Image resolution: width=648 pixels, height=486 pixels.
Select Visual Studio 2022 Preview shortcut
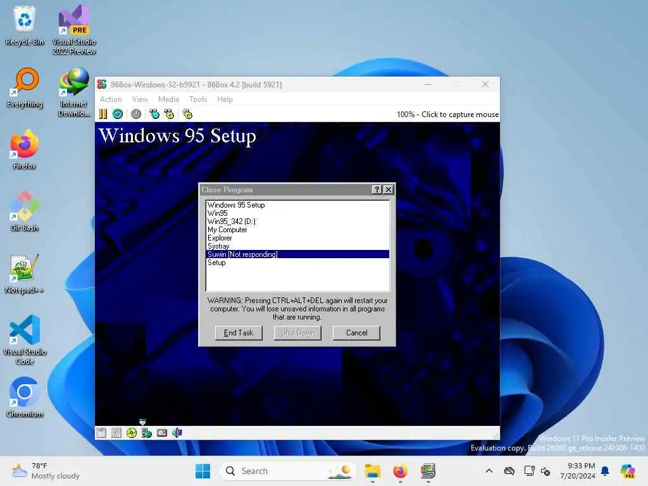click(x=74, y=30)
